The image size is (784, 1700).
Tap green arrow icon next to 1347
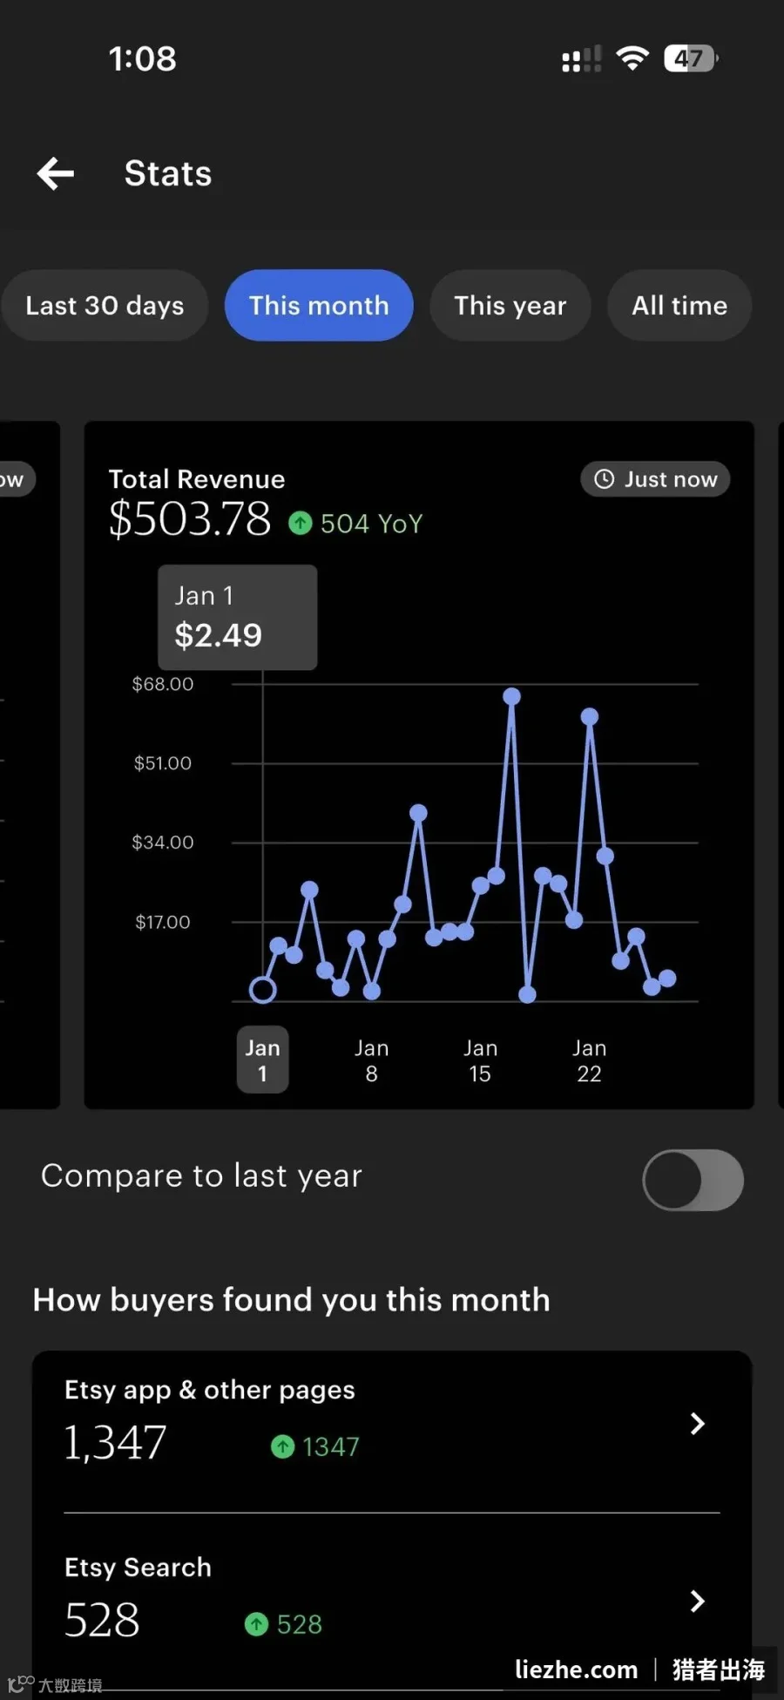[x=282, y=1446]
